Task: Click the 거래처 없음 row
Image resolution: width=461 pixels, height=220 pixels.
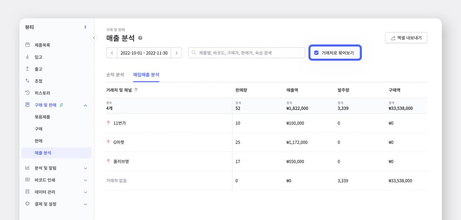Action: (267, 181)
